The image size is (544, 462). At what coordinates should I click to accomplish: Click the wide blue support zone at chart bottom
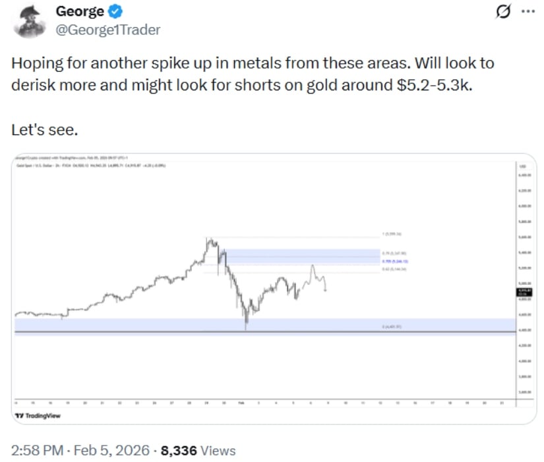tap(264, 324)
